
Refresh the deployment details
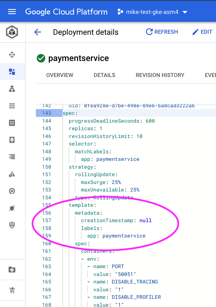(162, 32)
